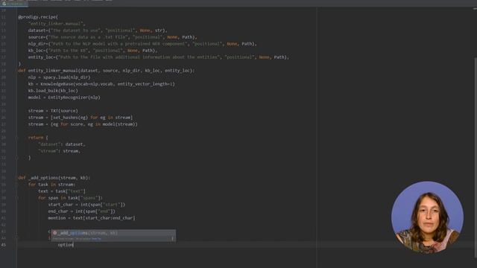
Task: Click the def entity_linker_manual definition line
Action: [106, 71]
